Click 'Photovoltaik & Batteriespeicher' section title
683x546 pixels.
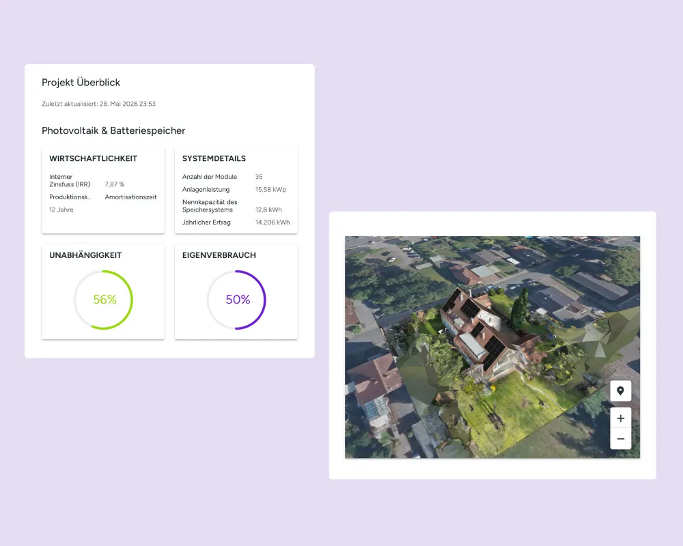pos(113,130)
